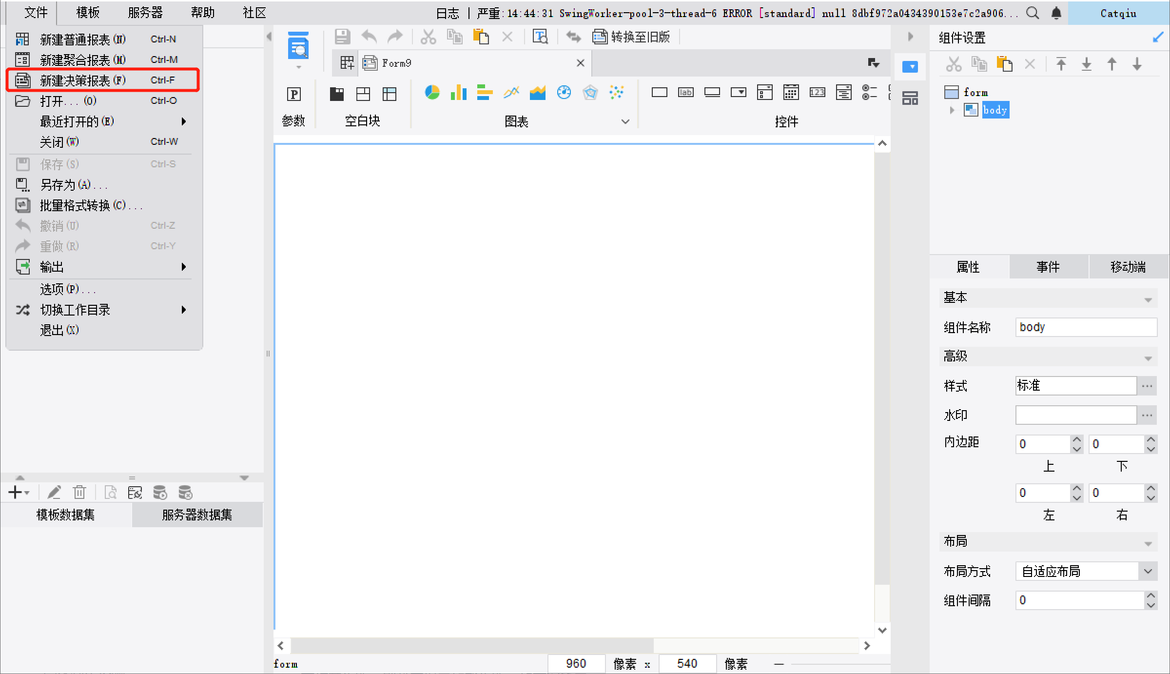
Task: Click the search magnifier icon
Action: [1032, 13]
